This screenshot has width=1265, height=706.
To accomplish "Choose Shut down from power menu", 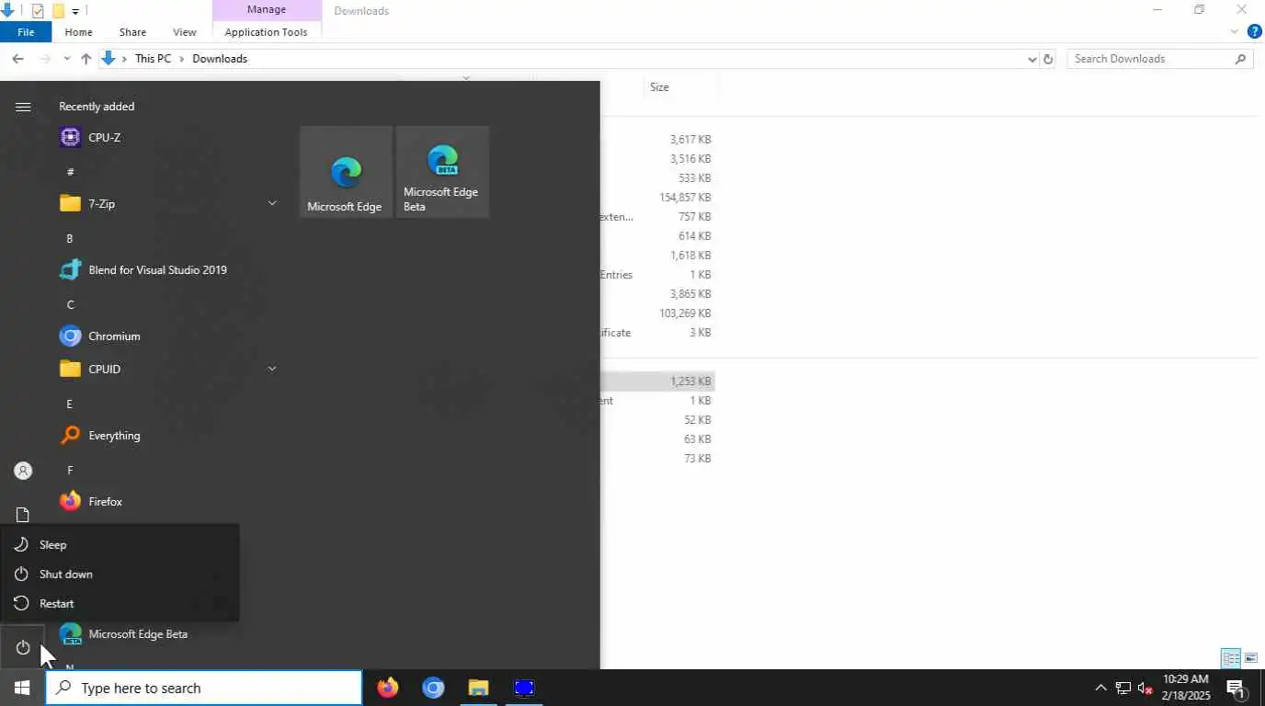I will pos(120,575).
